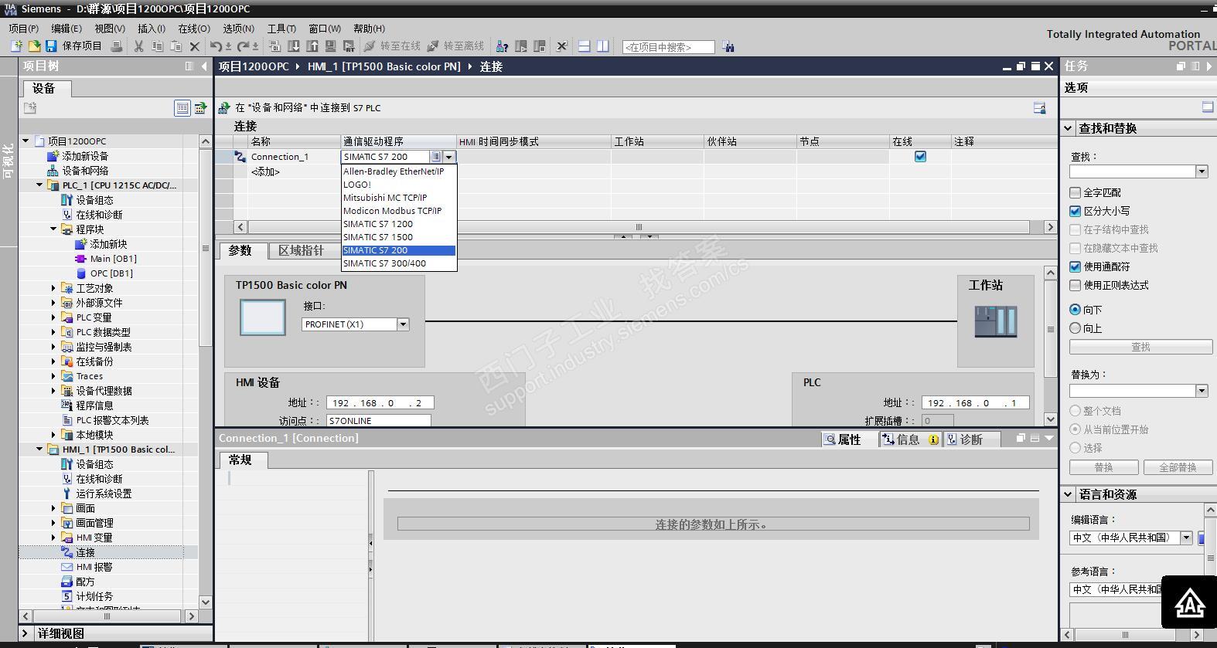This screenshot has height=648, width=1217.
Task: Enable the 全字匹配 checkbox
Action: [1076, 192]
